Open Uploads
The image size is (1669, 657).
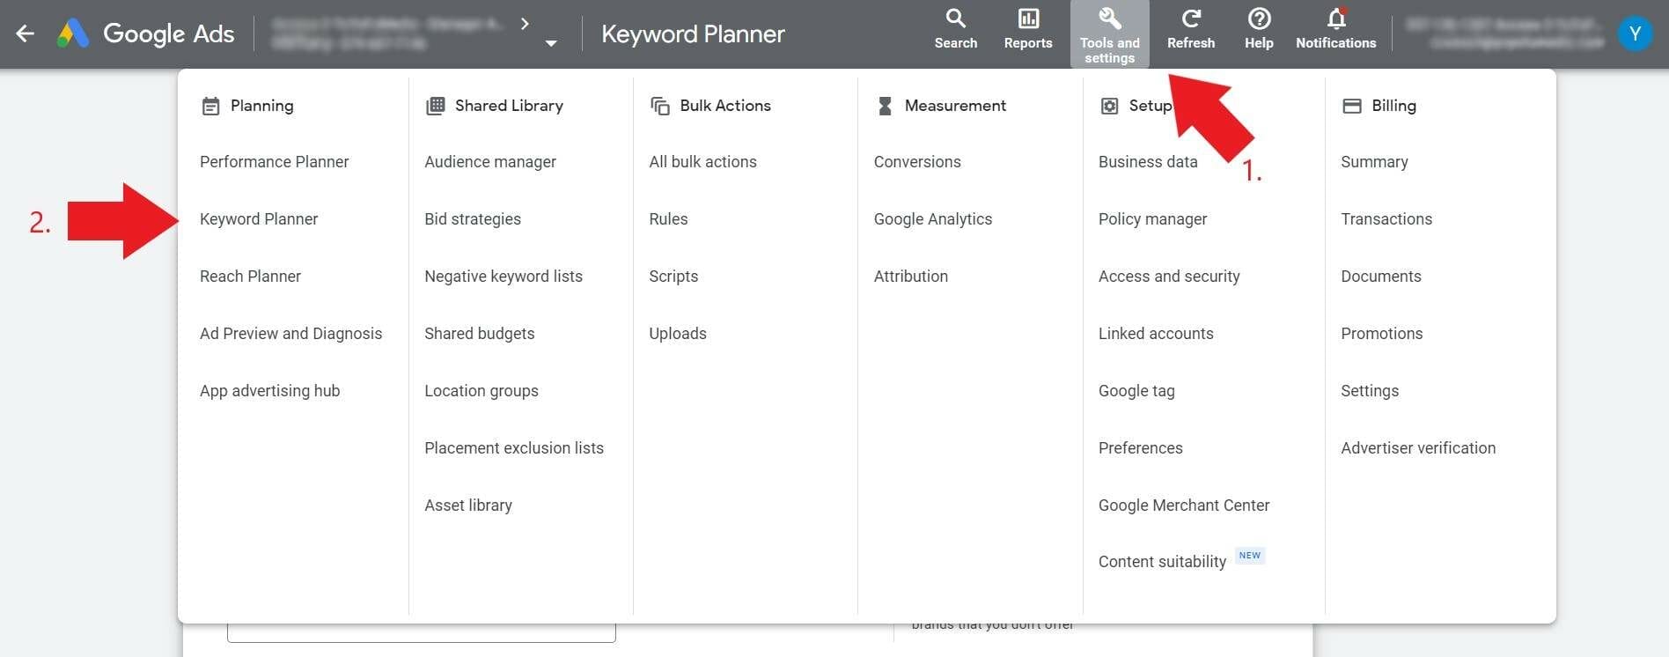coord(678,334)
